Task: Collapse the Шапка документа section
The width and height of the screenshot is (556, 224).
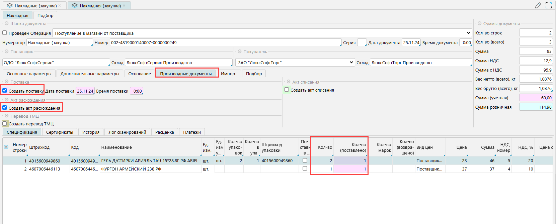Action: click(6, 24)
